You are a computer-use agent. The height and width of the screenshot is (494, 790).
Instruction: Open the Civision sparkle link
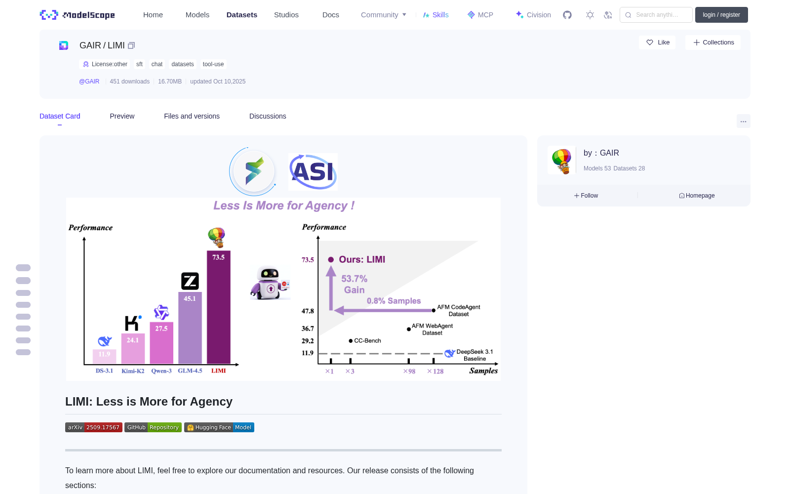pyautogui.click(x=533, y=15)
